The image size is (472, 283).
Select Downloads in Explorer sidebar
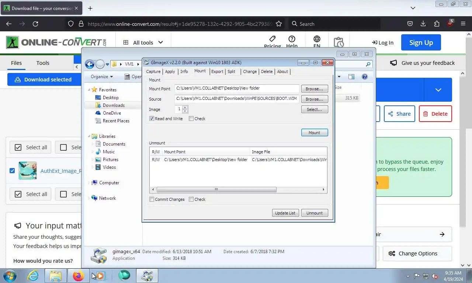(x=114, y=105)
